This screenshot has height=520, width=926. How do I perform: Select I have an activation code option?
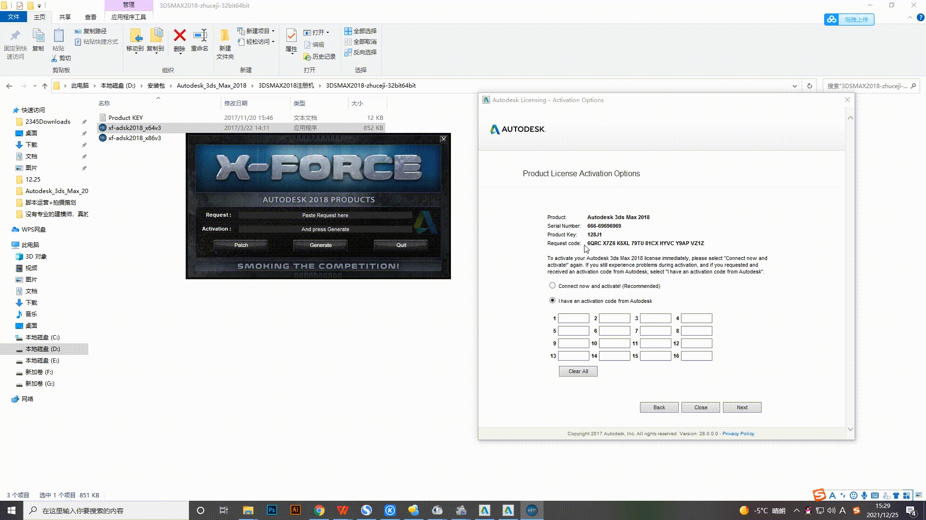(x=552, y=300)
